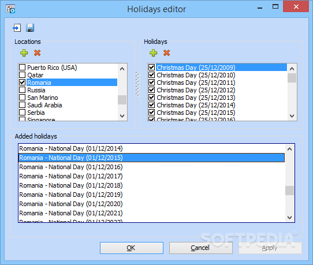Click the import holidays icon
Image resolution: width=313 pixels, height=265 pixels.
click(17, 28)
